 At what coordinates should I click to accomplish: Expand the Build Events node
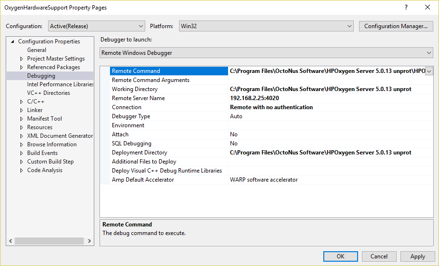tap(21, 153)
